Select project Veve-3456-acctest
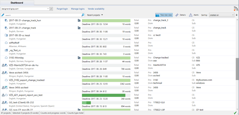 coord(18,87)
